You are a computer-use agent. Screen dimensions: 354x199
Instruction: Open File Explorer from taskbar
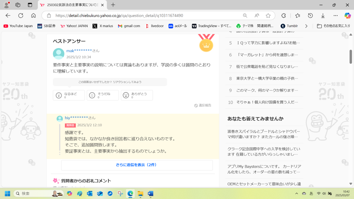pos(140,194)
